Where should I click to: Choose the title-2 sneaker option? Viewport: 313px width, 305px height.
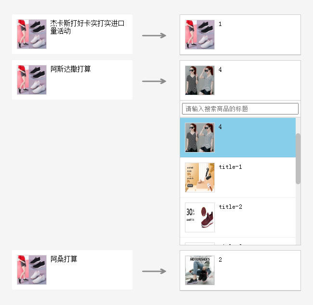[238, 217]
